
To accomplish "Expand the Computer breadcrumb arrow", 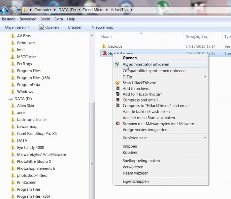I will coord(55,10).
